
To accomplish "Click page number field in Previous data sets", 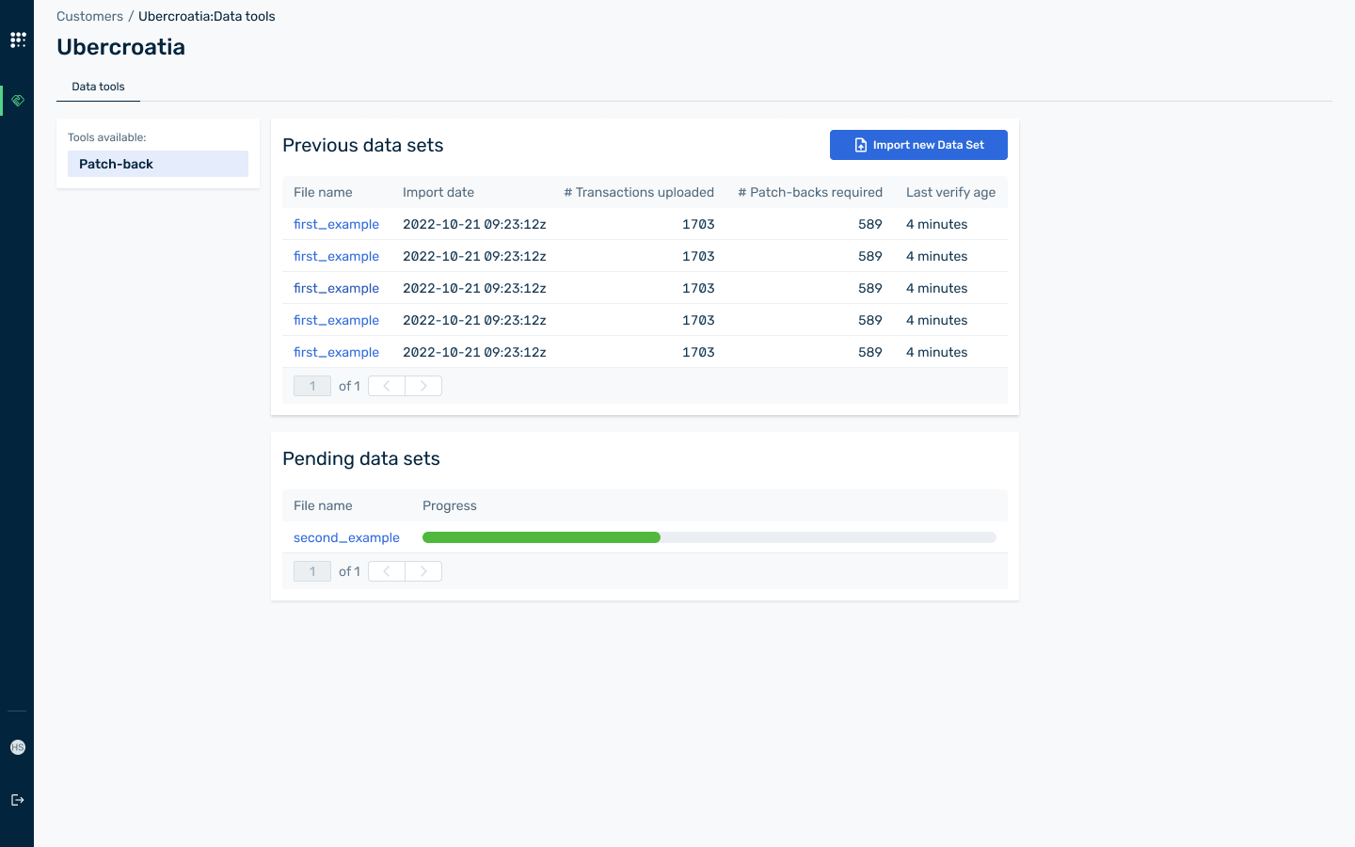I will coord(312,386).
